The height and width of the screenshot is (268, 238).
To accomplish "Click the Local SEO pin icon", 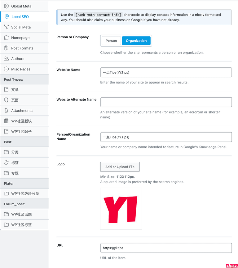I will (x=7, y=17).
